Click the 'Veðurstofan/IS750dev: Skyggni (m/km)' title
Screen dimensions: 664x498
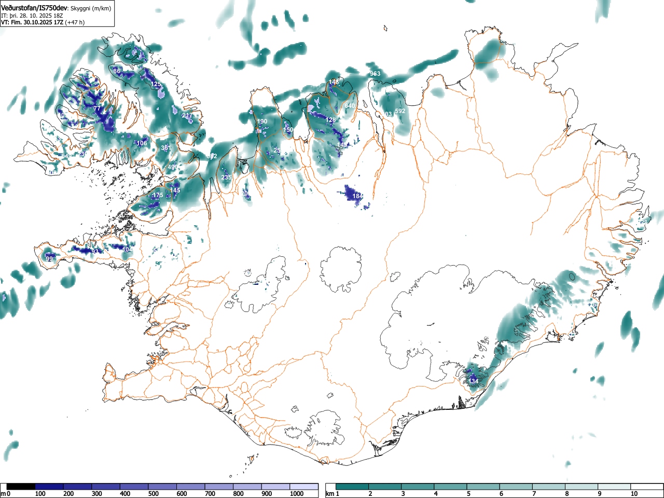(56, 8)
